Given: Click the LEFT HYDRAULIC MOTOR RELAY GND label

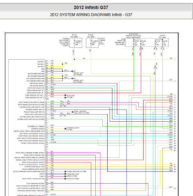Looking at the screenshot, I should point(31,188).
